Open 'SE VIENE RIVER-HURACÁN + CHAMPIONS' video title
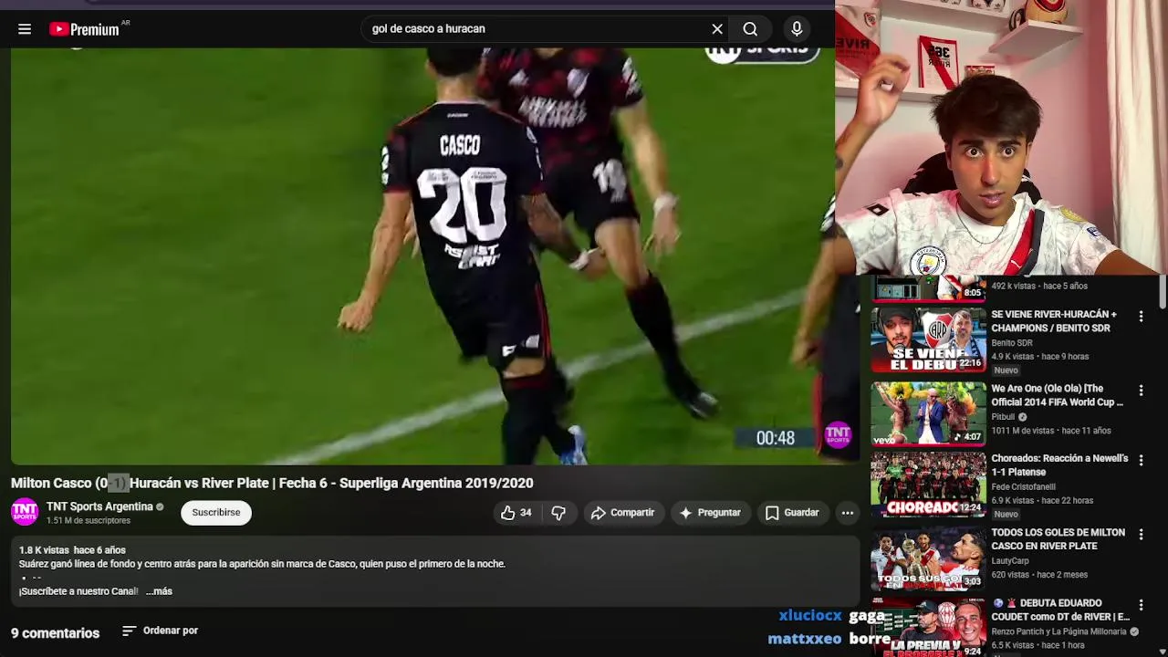Viewport: 1168px width, 657px height. 1054,321
